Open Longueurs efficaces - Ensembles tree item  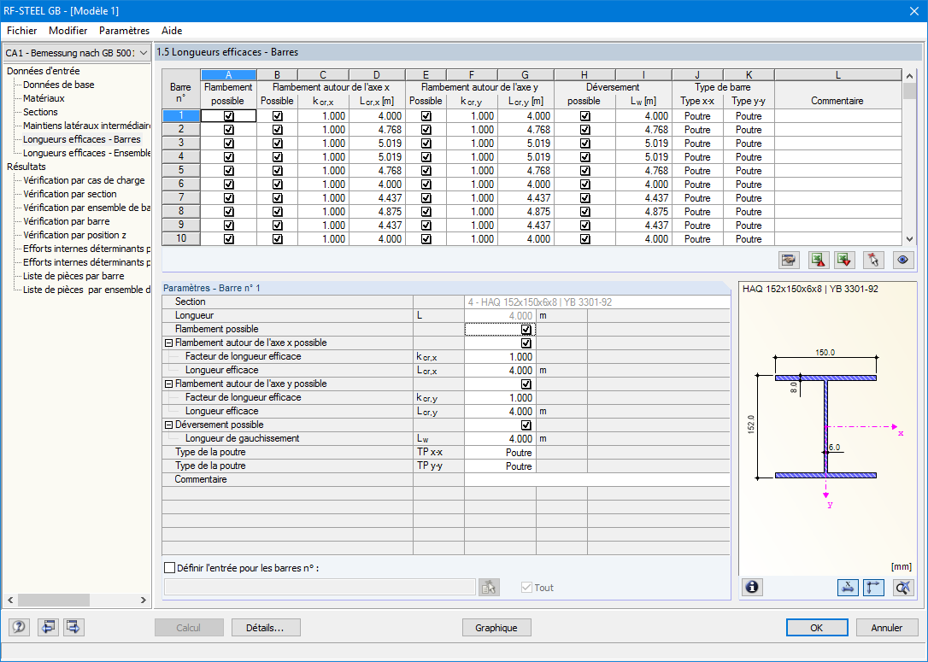[x=86, y=153]
